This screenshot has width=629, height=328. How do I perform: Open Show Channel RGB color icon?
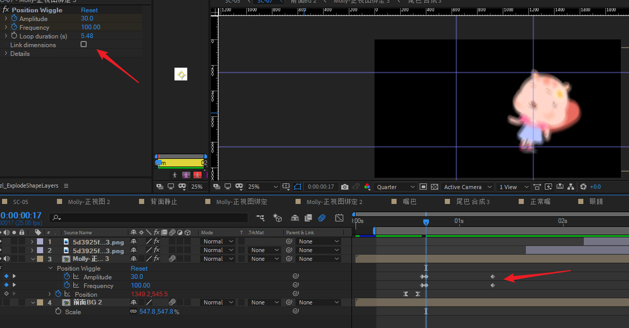367,186
